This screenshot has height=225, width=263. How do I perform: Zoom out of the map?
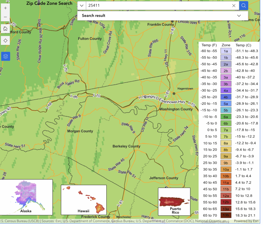pos(5,17)
